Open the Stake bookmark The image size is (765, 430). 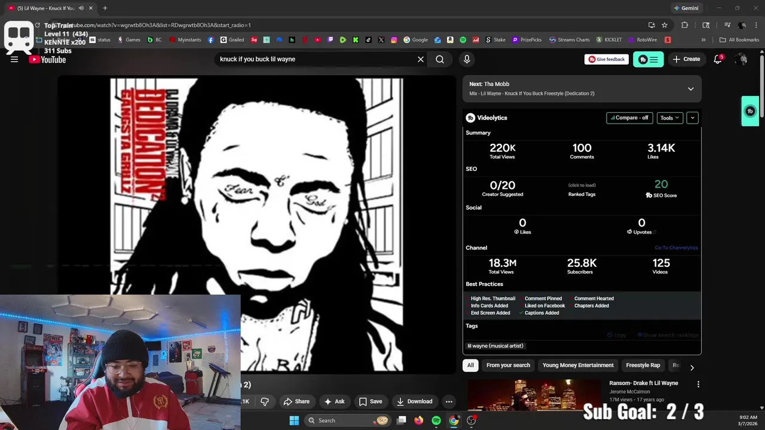(x=495, y=40)
